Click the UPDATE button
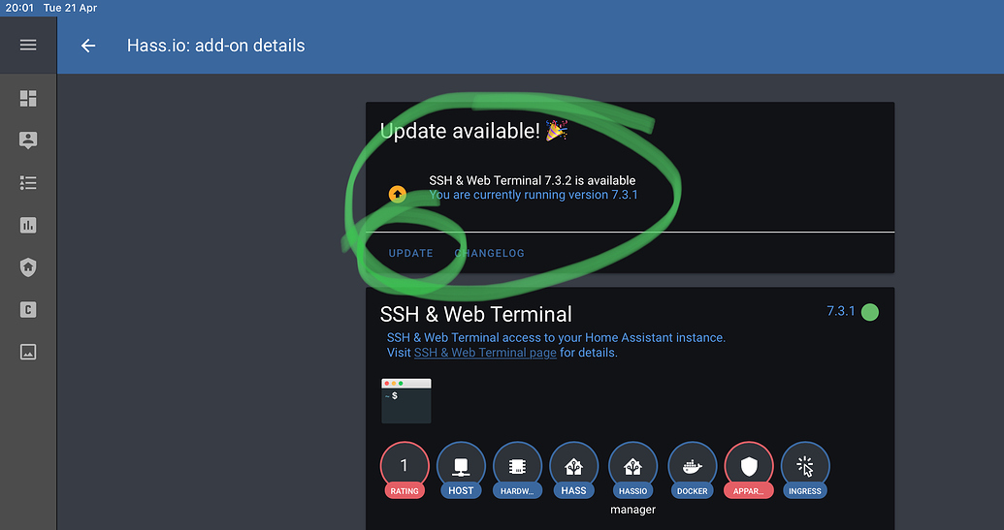The height and width of the screenshot is (530, 1004). coord(410,253)
